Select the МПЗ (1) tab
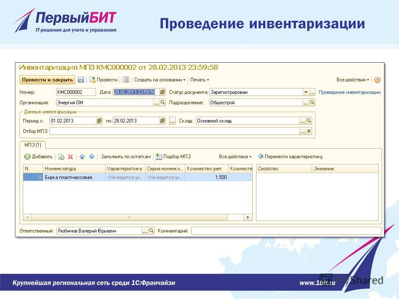Image resolution: width=399 pixels, height=299 pixels. click(x=32, y=145)
